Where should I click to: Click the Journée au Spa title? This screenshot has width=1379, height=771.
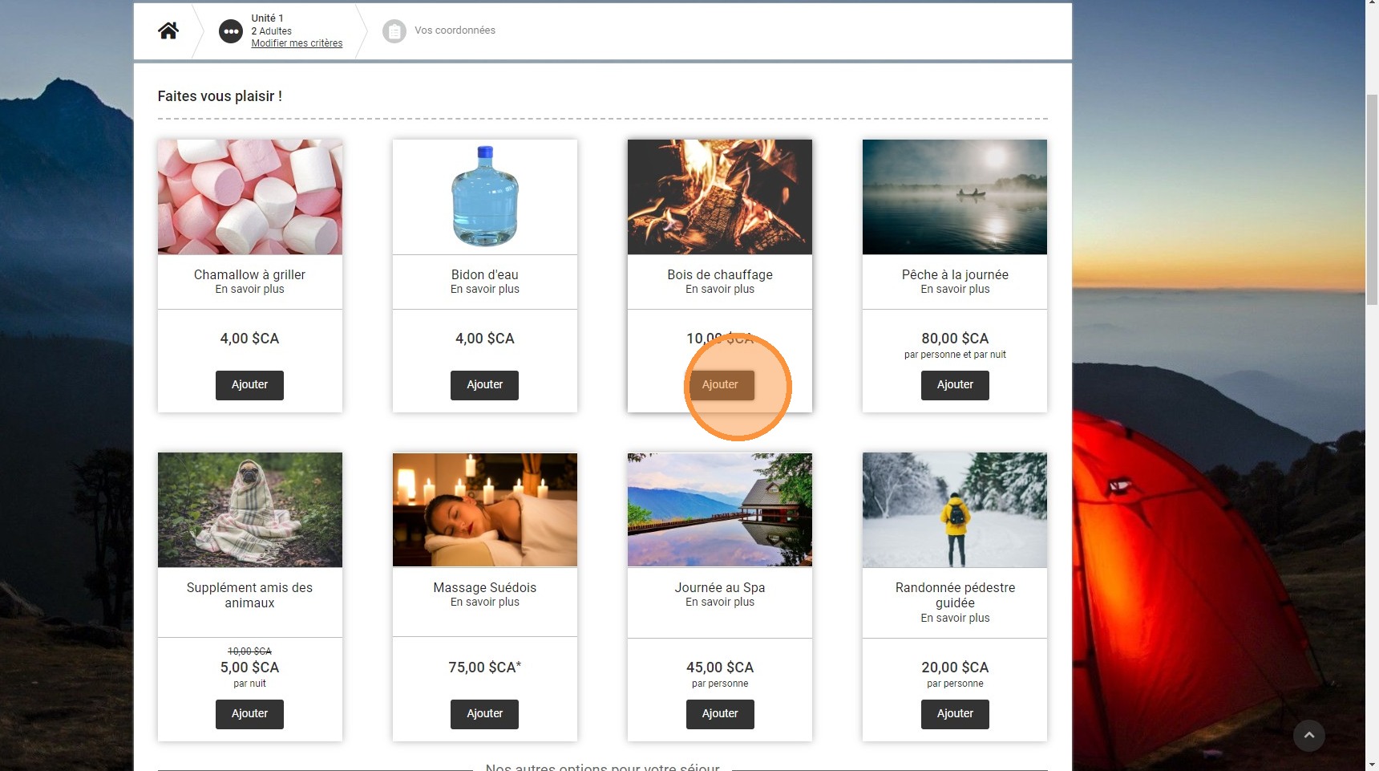720,587
